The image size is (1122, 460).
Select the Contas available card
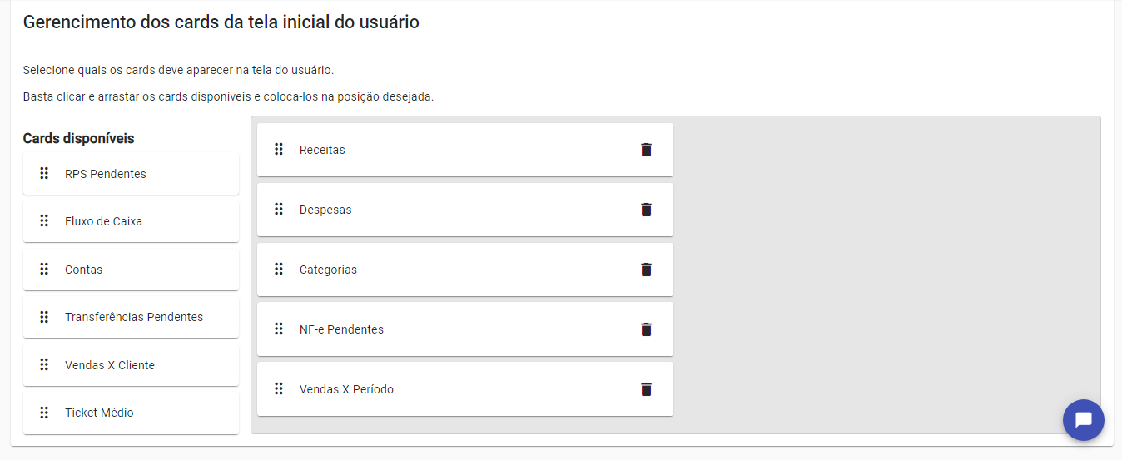131,270
